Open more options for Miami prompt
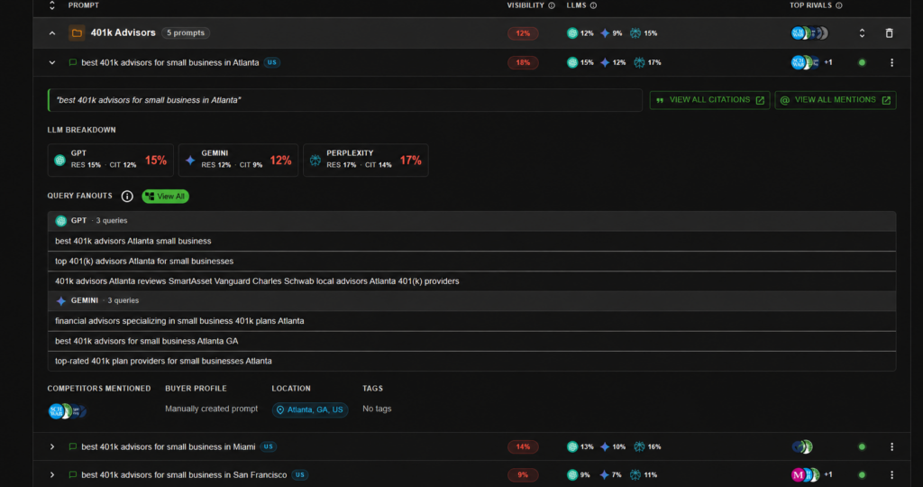The width and height of the screenshot is (923, 487). tap(891, 447)
